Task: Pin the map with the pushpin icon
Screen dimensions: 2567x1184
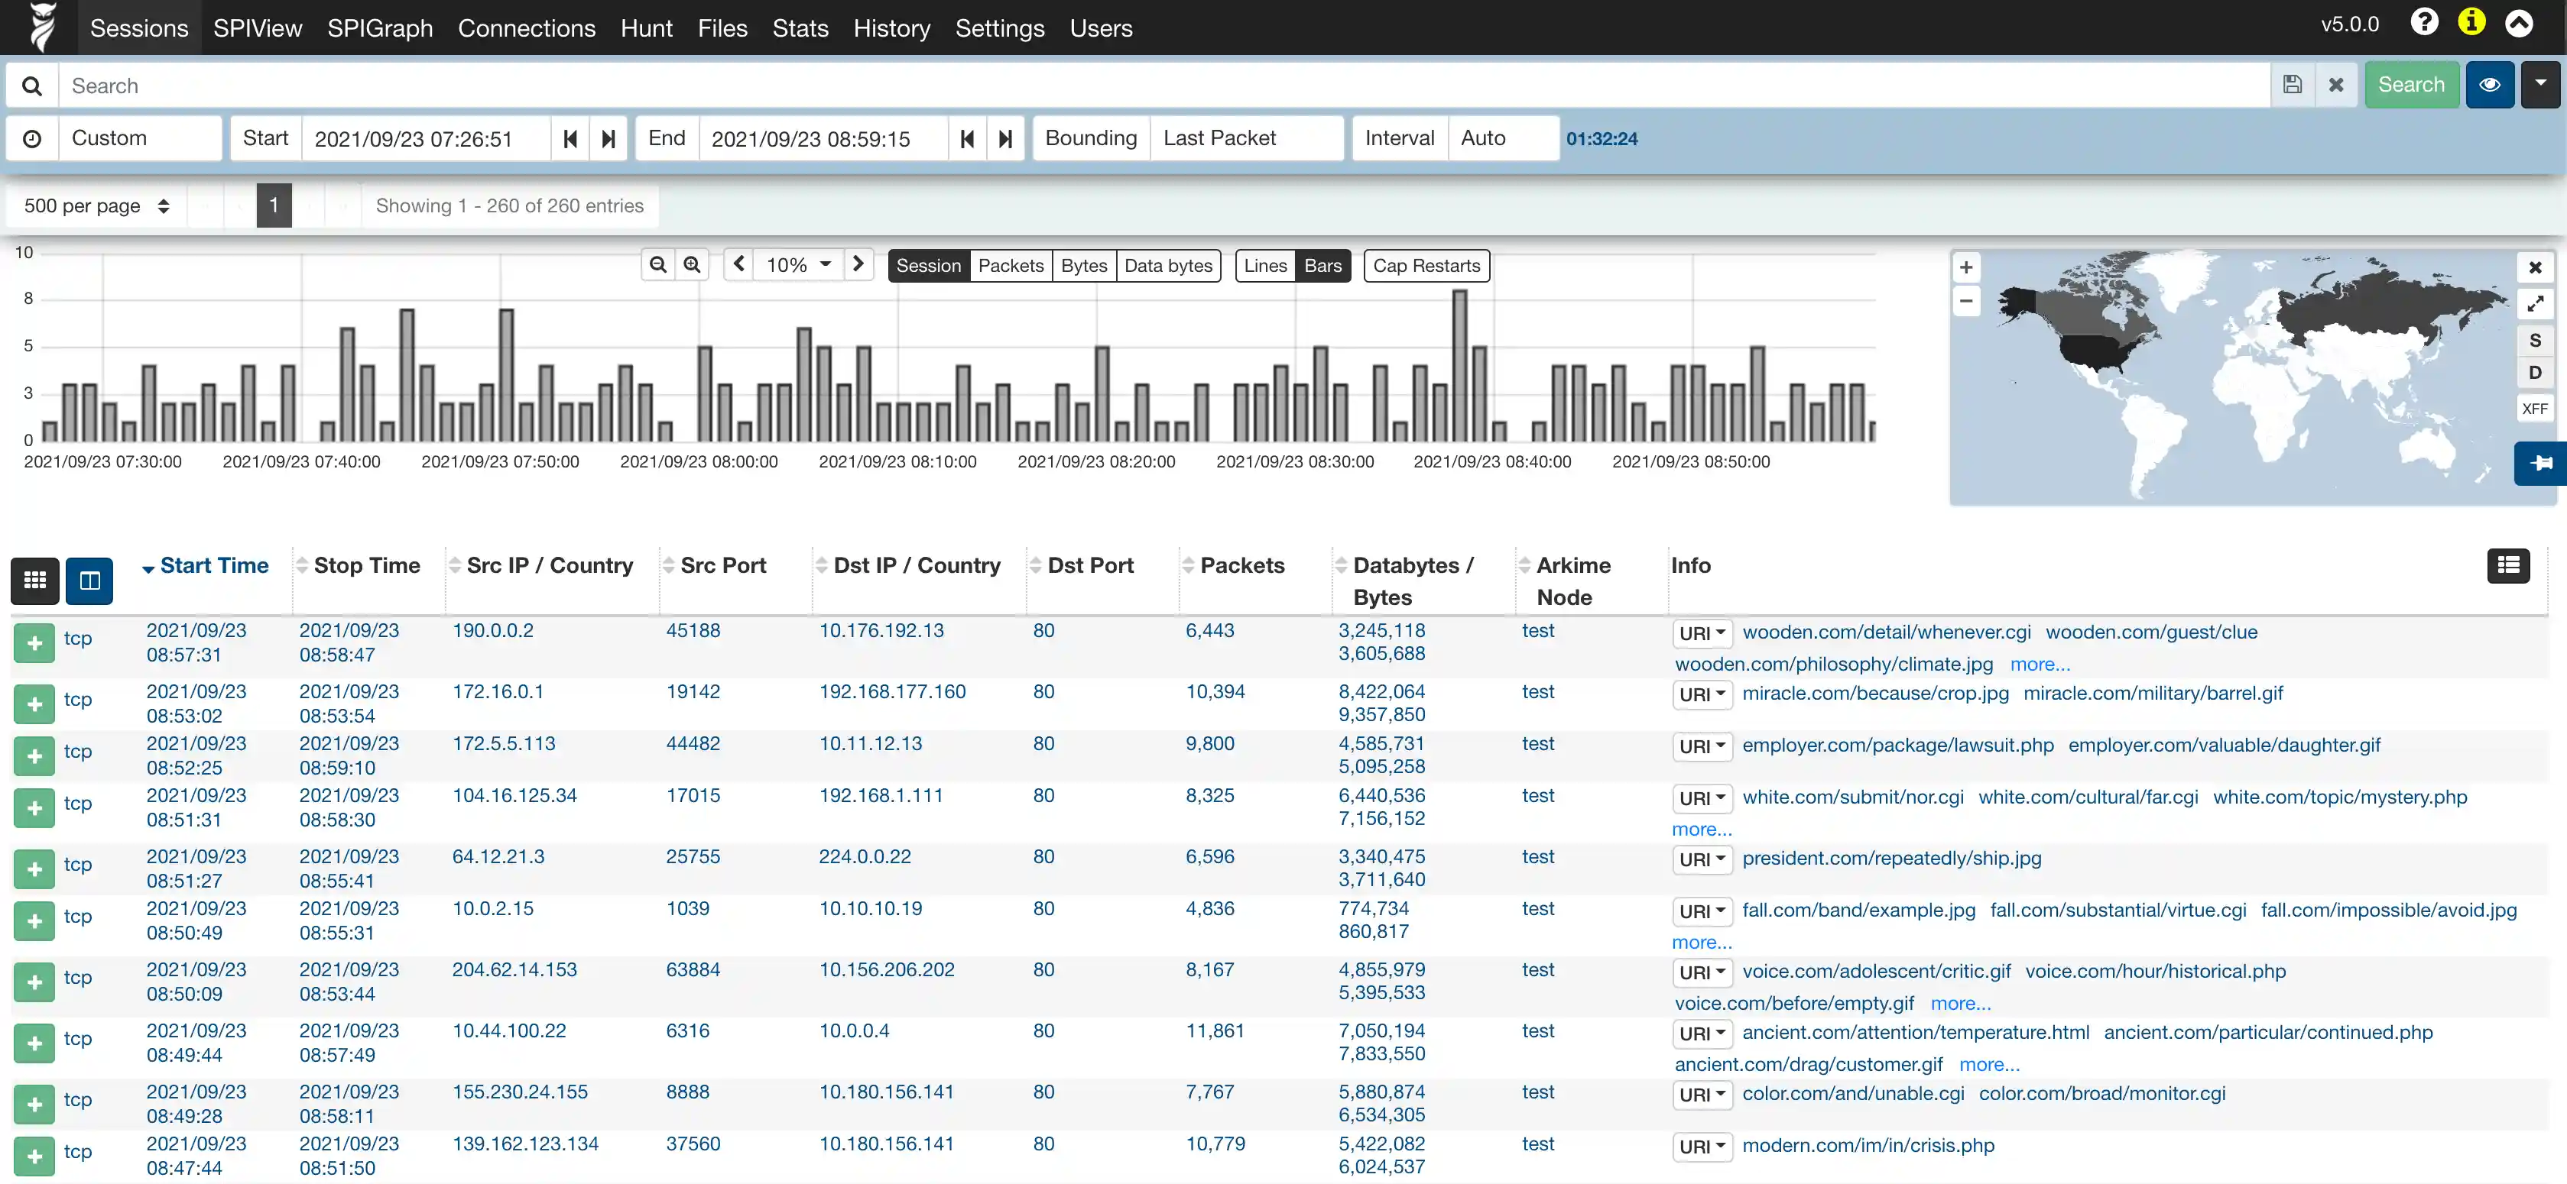Action: tap(2540, 463)
